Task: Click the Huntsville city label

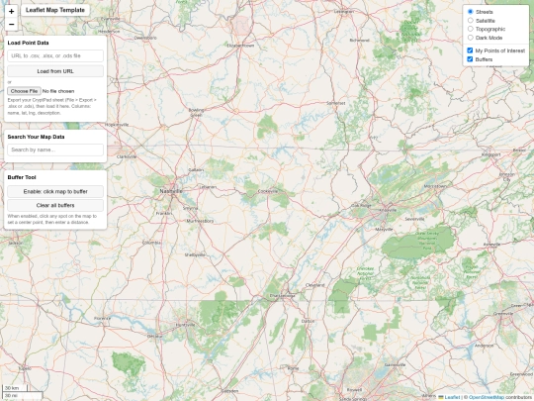Action: [185, 325]
